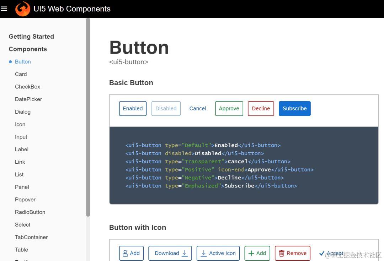Click the Enabled button
The image size is (384, 261).
pyautogui.click(x=133, y=109)
